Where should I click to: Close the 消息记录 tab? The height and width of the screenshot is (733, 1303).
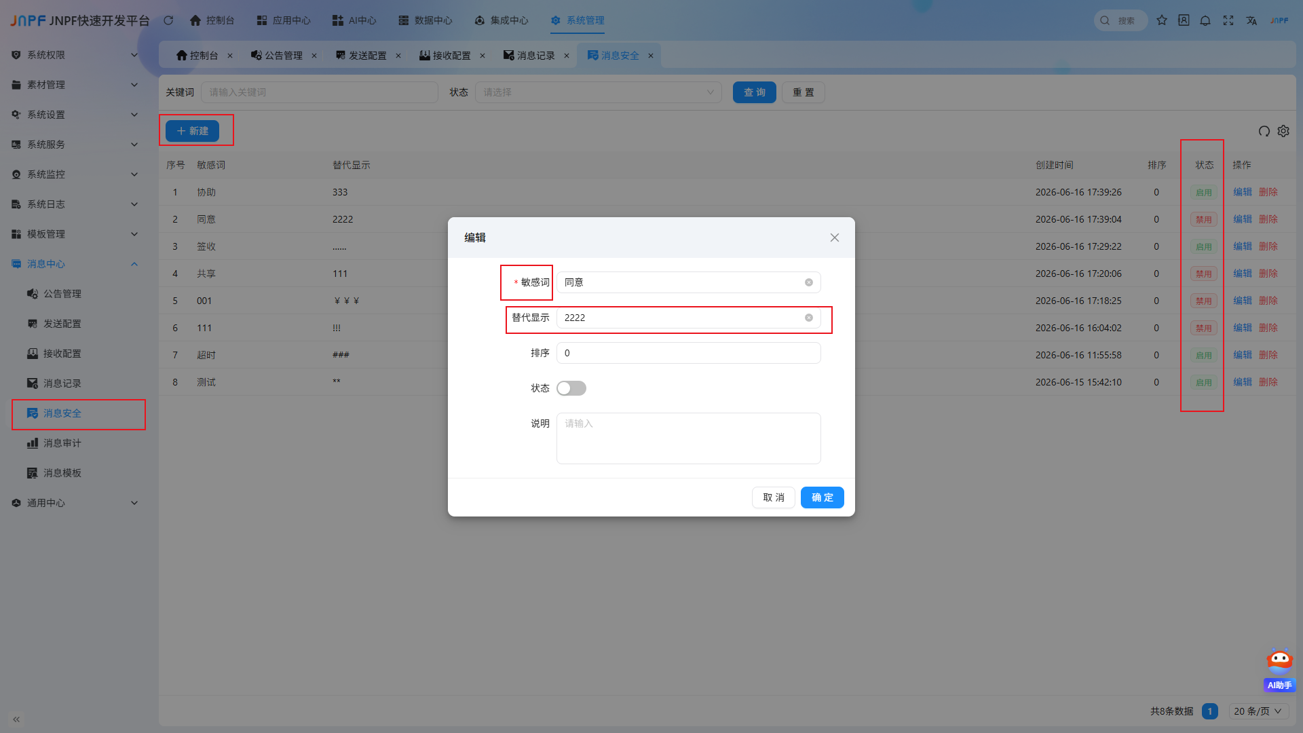[x=567, y=56]
